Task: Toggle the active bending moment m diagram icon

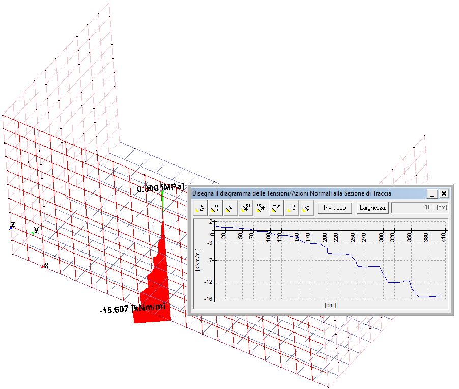Action: [261, 208]
